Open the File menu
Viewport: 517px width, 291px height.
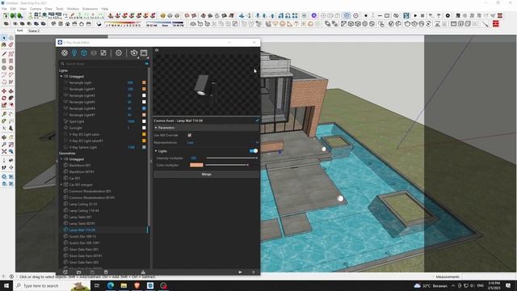4,9
